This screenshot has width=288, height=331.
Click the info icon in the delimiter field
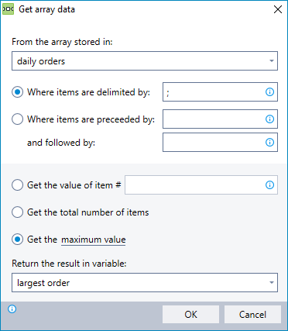click(269, 92)
